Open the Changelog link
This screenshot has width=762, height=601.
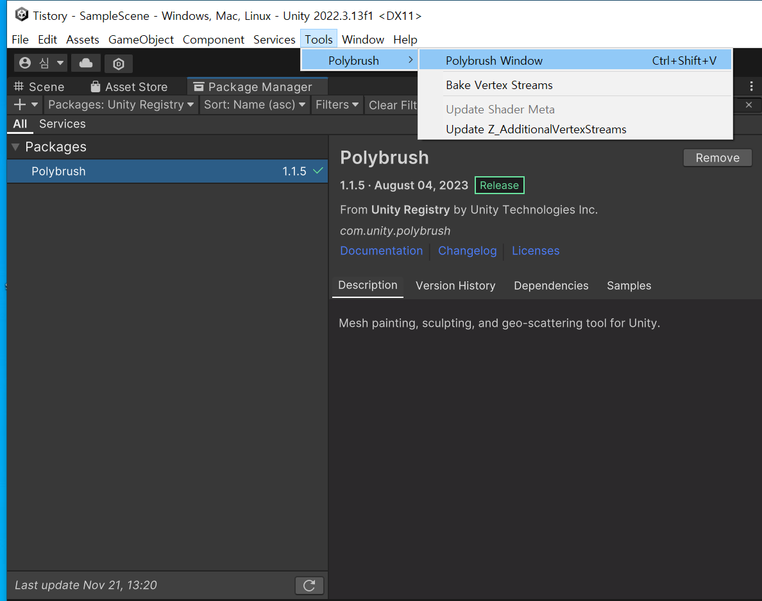point(467,251)
